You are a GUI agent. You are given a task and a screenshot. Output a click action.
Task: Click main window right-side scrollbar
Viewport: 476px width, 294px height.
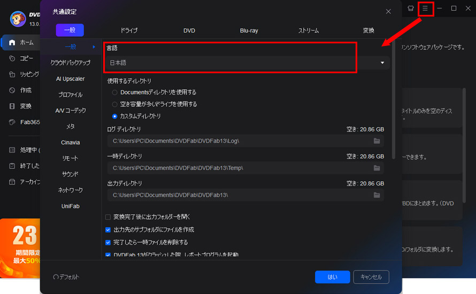tap(464, 145)
